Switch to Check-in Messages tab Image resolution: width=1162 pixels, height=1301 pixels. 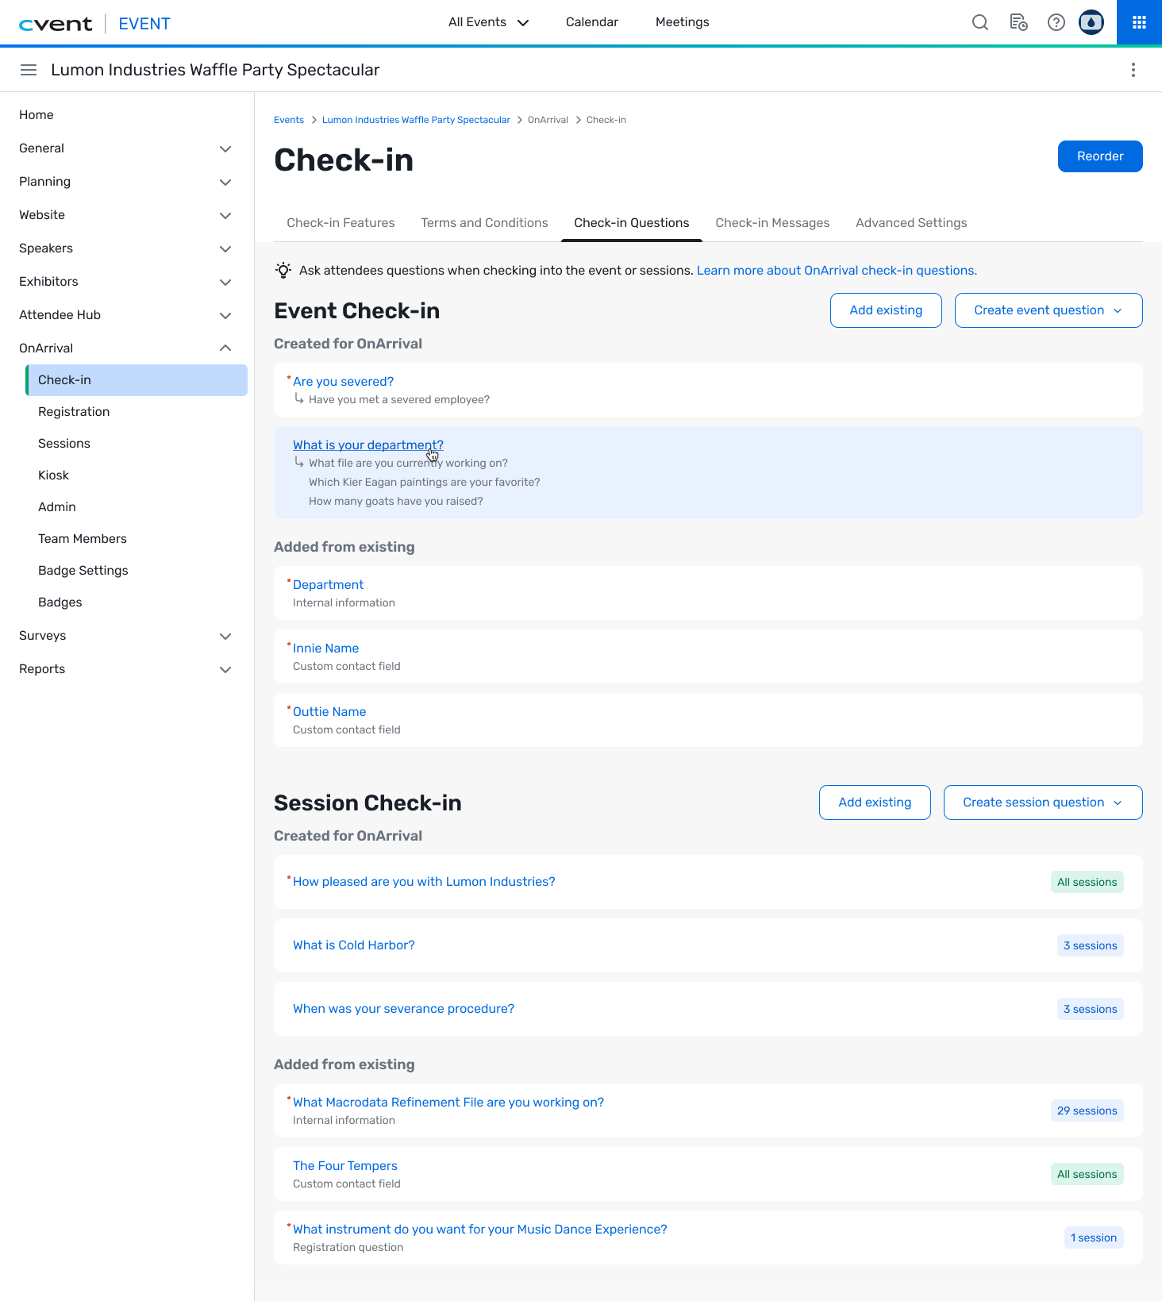pyautogui.click(x=772, y=223)
